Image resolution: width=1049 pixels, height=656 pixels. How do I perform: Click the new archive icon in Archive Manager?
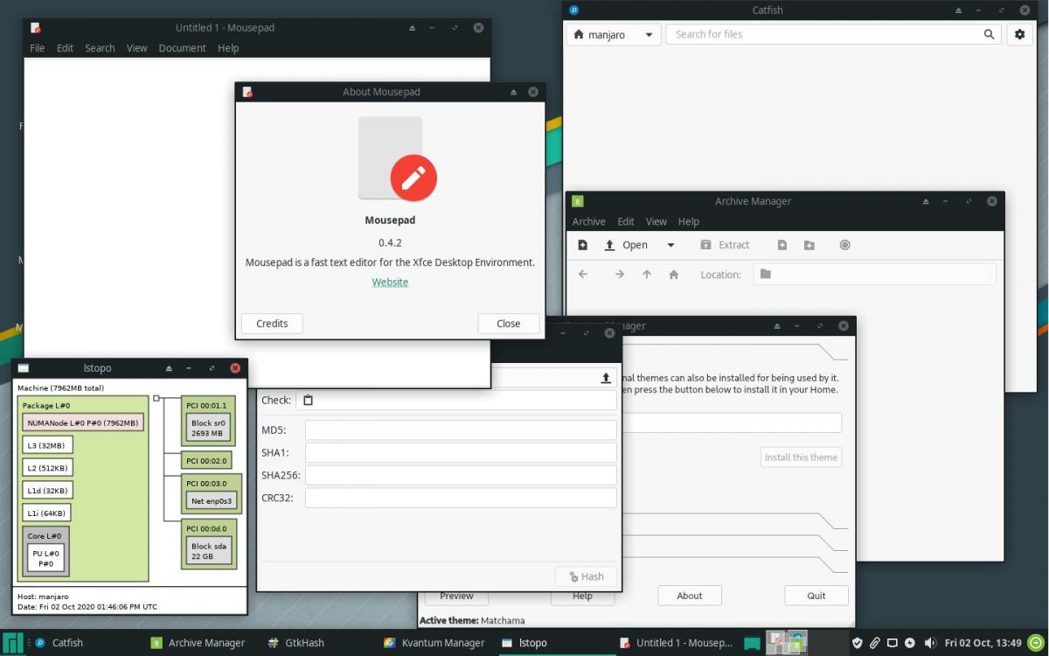tap(583, 245)
